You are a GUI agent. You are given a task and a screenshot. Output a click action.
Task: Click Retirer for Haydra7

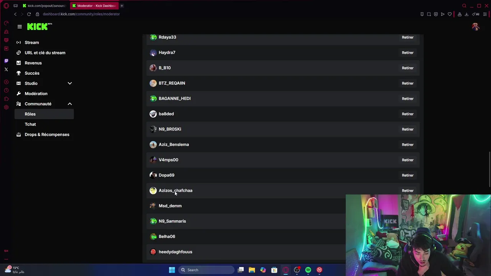click(x=407, y=53)
